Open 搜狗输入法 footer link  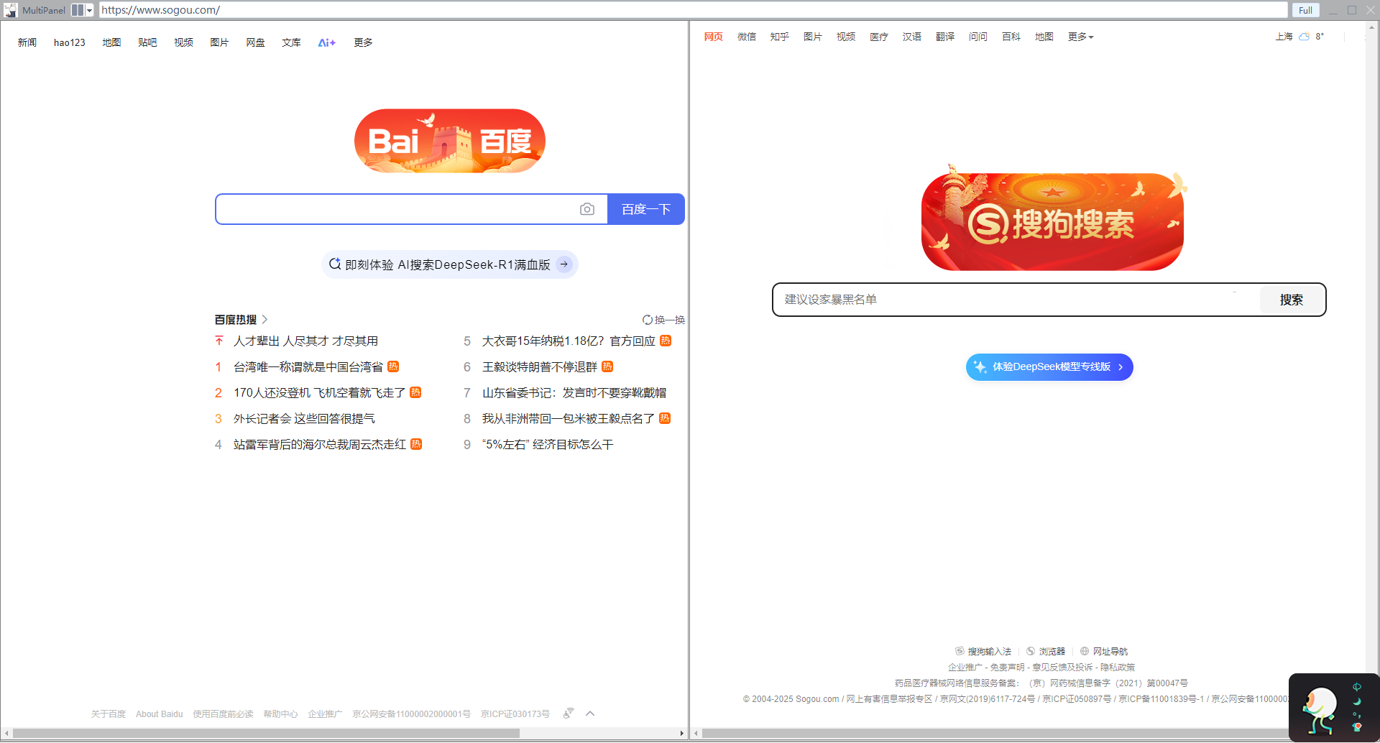pyautogui.click(x=983, y=651)
